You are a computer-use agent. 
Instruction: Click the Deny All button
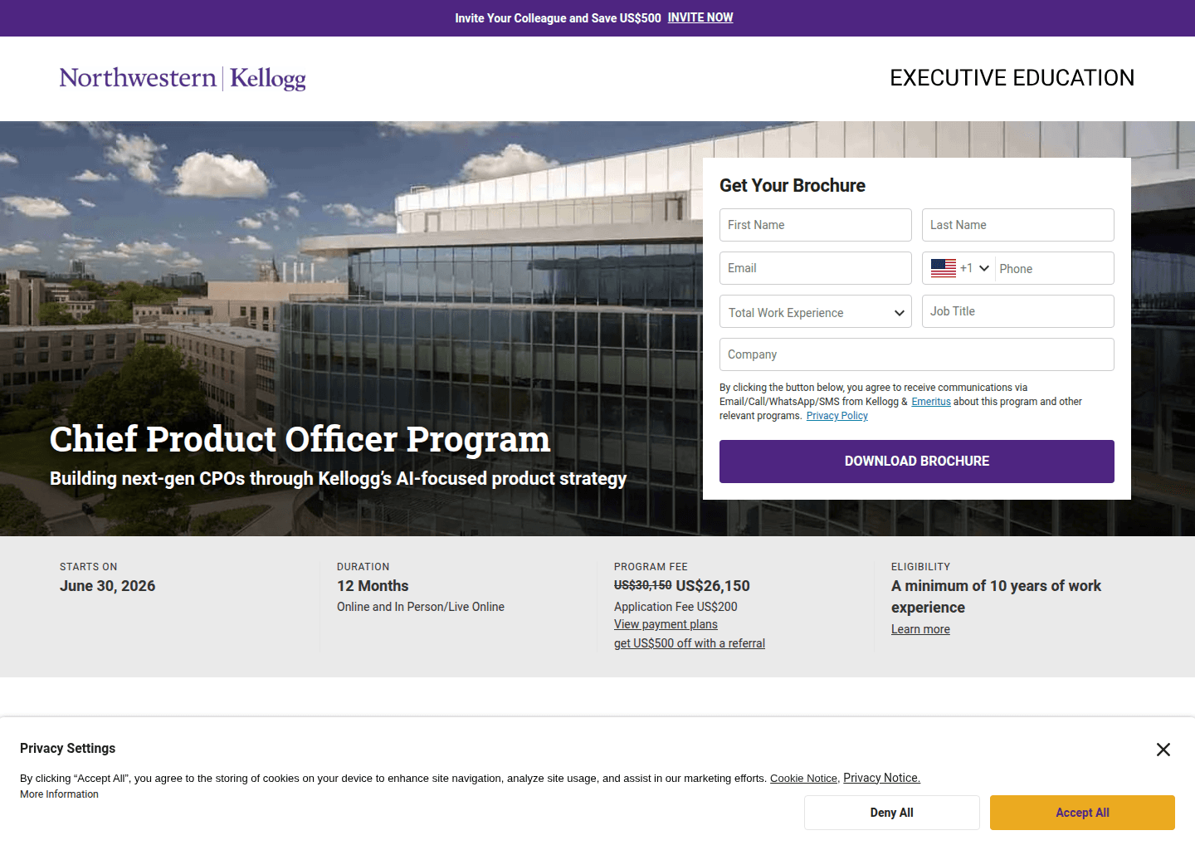[892, 813]
